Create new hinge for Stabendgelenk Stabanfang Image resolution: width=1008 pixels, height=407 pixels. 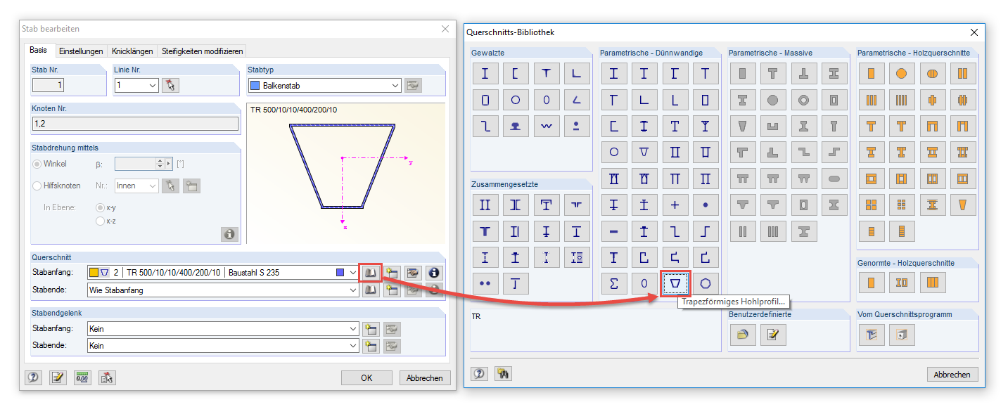coord(370,328)
